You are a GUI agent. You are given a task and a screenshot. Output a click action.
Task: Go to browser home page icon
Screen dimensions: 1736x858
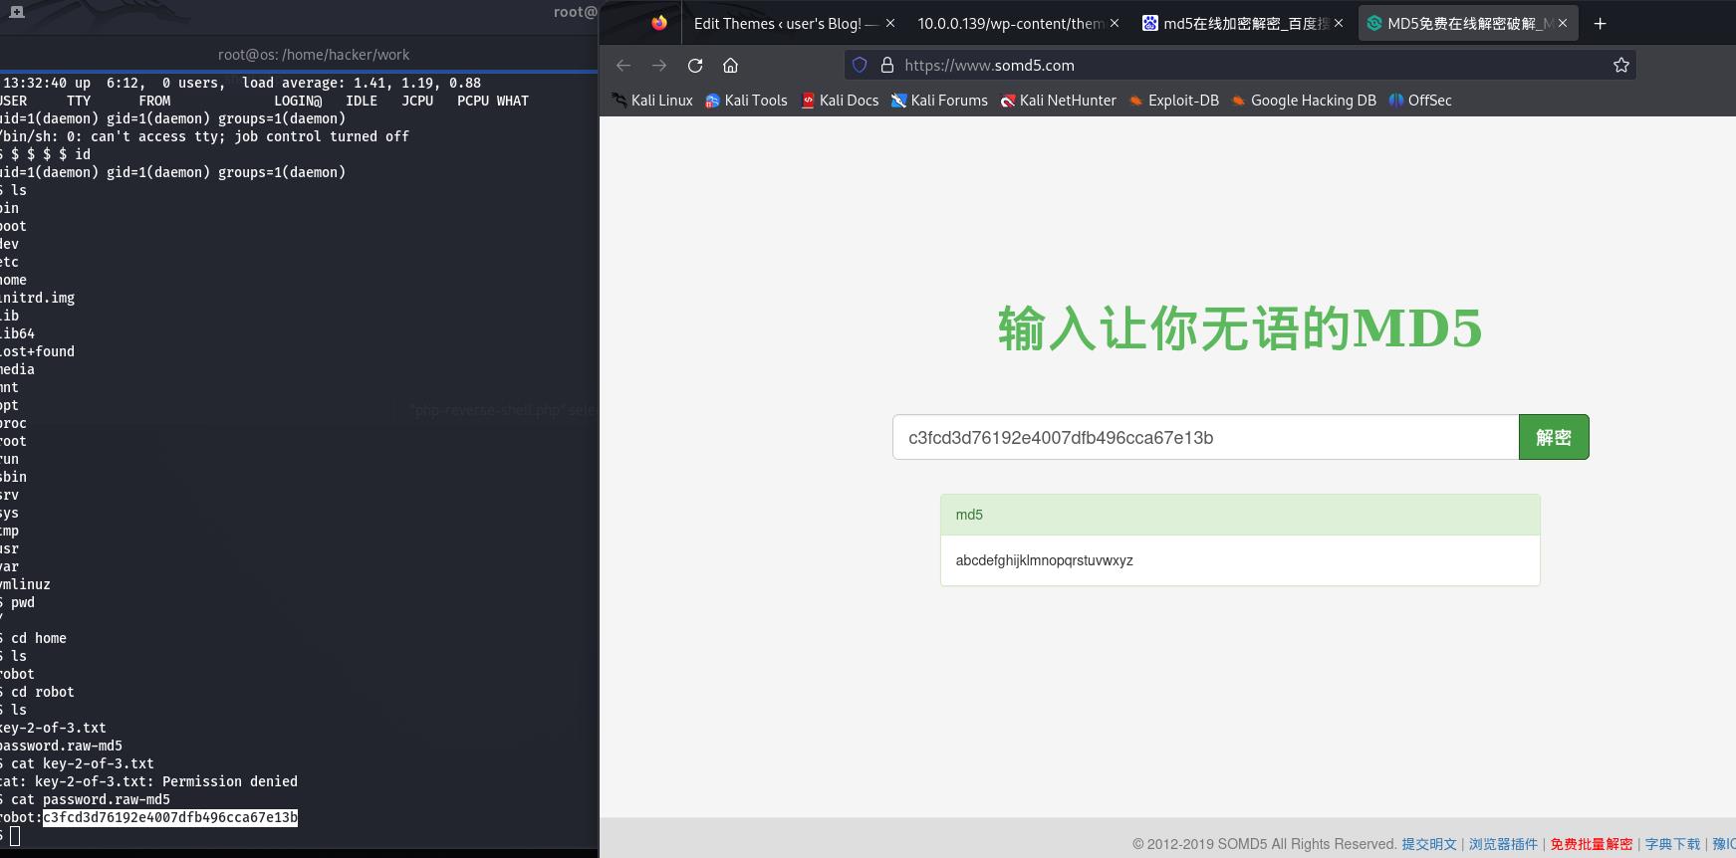click(730, 66)
